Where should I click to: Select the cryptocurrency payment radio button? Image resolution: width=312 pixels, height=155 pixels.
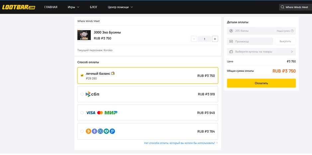click(x=82, y=131)
